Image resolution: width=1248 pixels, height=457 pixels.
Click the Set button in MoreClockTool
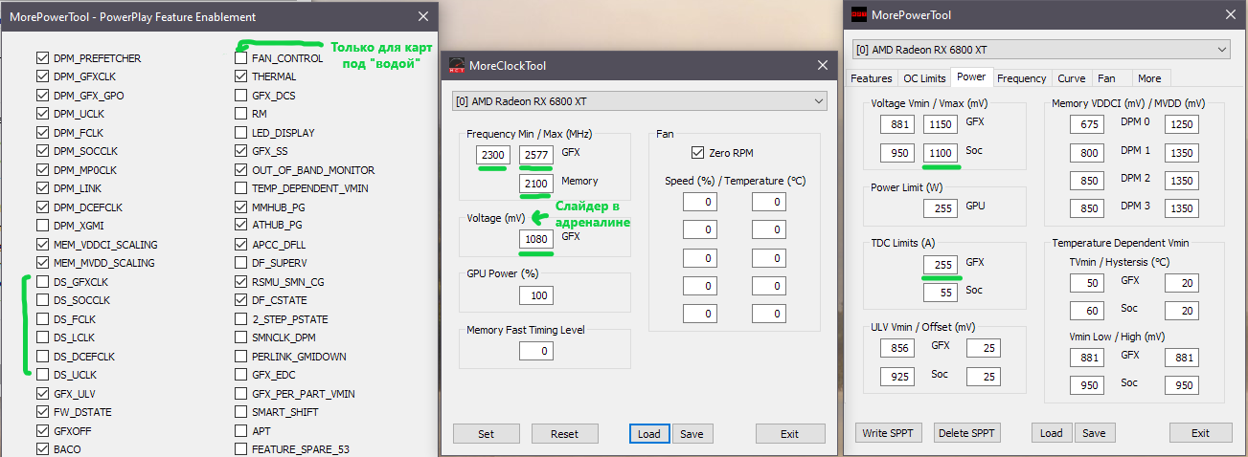click(487, 434)
